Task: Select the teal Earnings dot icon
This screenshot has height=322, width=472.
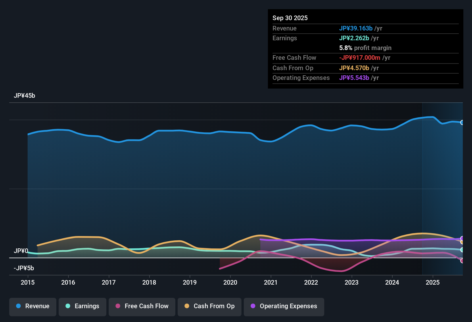Action: tap(68, 306)
